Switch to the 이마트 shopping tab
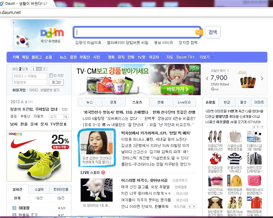 [259, 102]
